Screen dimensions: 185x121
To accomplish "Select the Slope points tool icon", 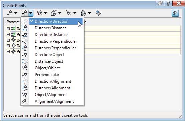I will pos(83,13).
